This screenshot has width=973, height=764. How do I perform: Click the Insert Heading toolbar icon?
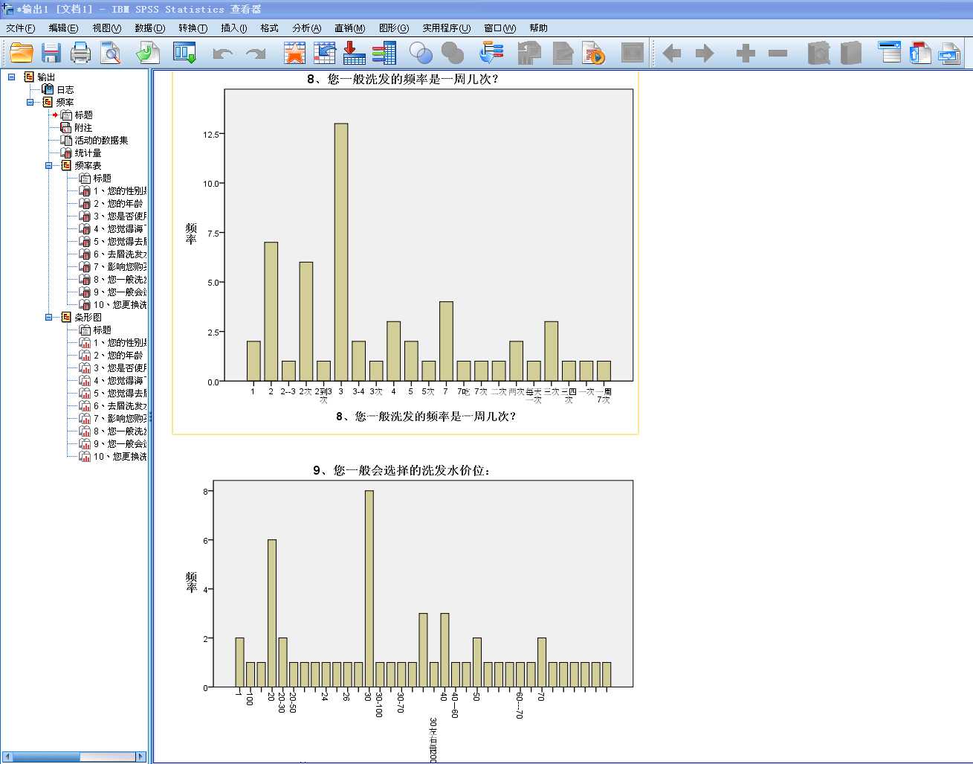tap(890, 53)
